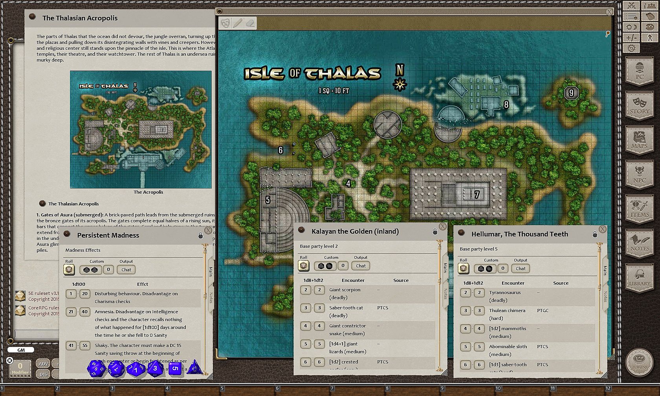Click the custom modifier 0 field in Kalayan table
This screenshot has height=396, width=660.
click(x=343, y=265)
